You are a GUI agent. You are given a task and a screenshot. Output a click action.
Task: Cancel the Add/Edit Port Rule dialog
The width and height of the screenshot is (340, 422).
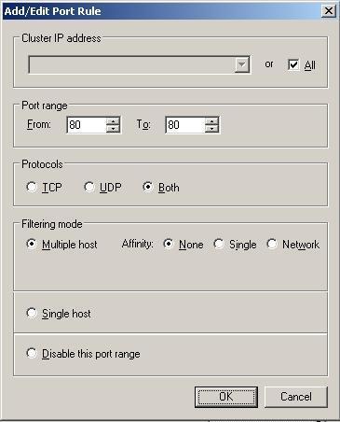coord(296,397)
